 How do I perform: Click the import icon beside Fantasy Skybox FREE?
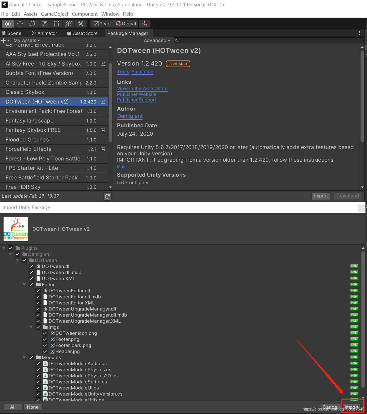[103, 130]
